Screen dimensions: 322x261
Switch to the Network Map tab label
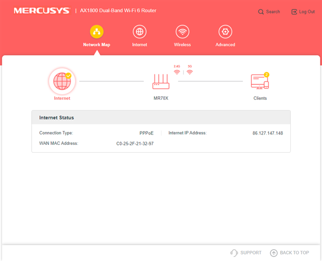tap(96, 45)
